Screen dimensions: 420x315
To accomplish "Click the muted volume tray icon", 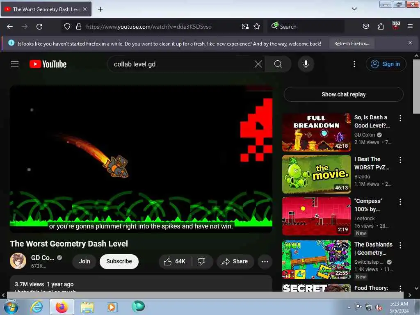I will tap(379, 307).
